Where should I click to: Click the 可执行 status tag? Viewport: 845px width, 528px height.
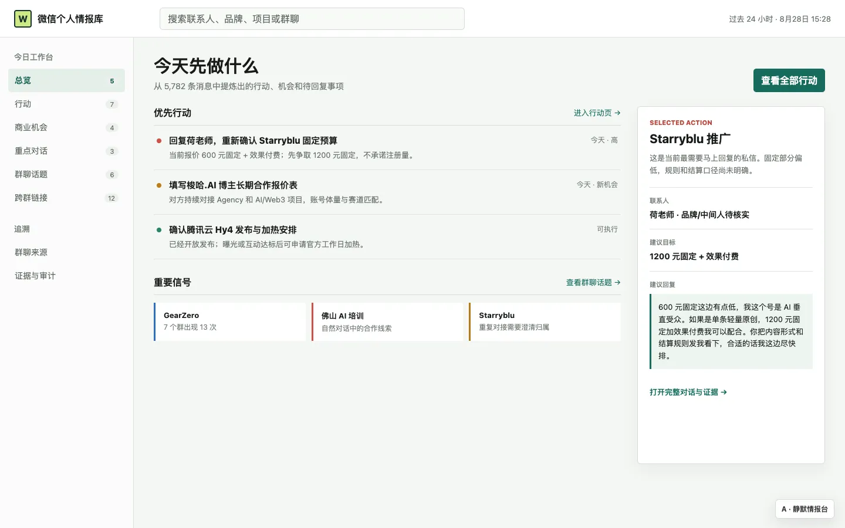coord(607,229)
